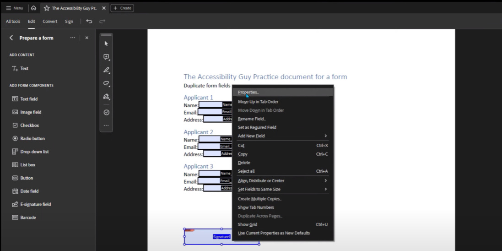Switch to the Convert tab

pos(50,21)
